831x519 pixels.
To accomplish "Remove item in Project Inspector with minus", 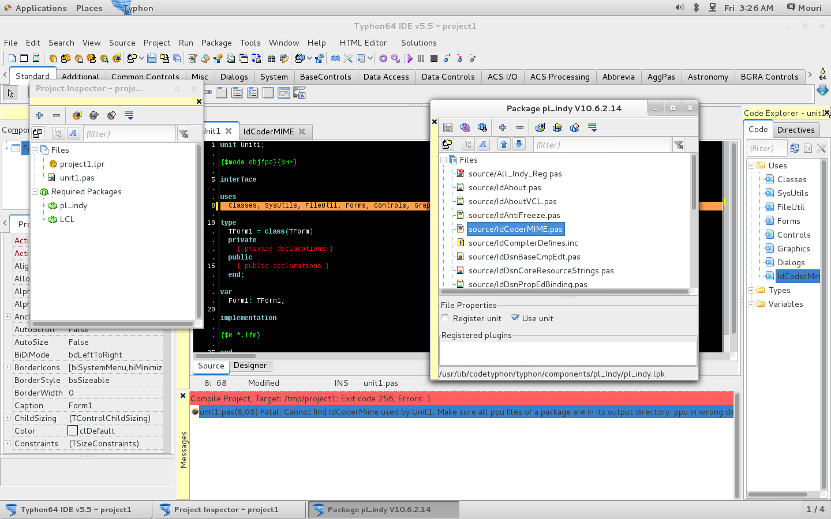I will tap(57, 115).
